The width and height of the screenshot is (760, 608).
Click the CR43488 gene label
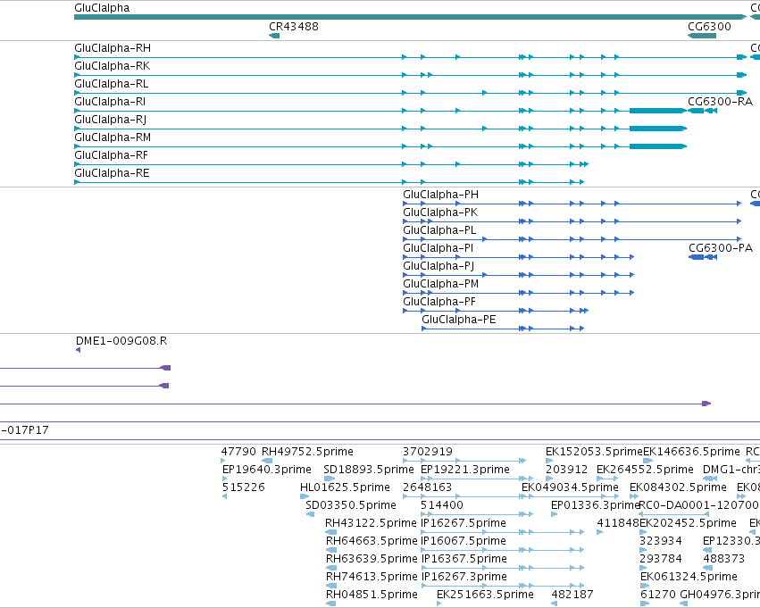[294, 26]
